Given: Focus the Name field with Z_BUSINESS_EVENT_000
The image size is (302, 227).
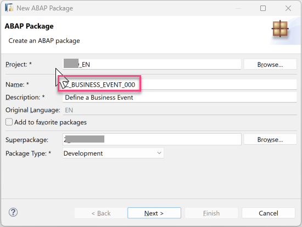Looking at the screenshot, I should 180,84.
